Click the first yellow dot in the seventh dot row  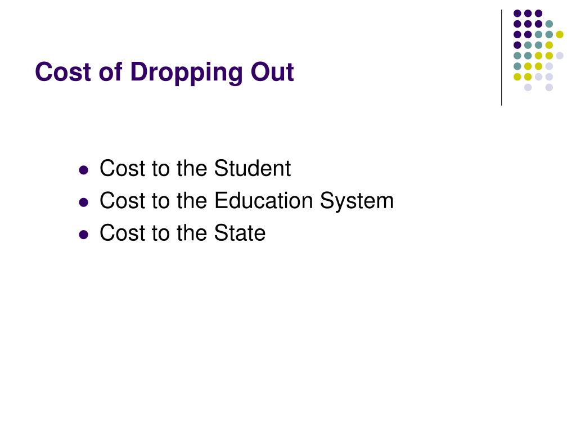point(517,76)
